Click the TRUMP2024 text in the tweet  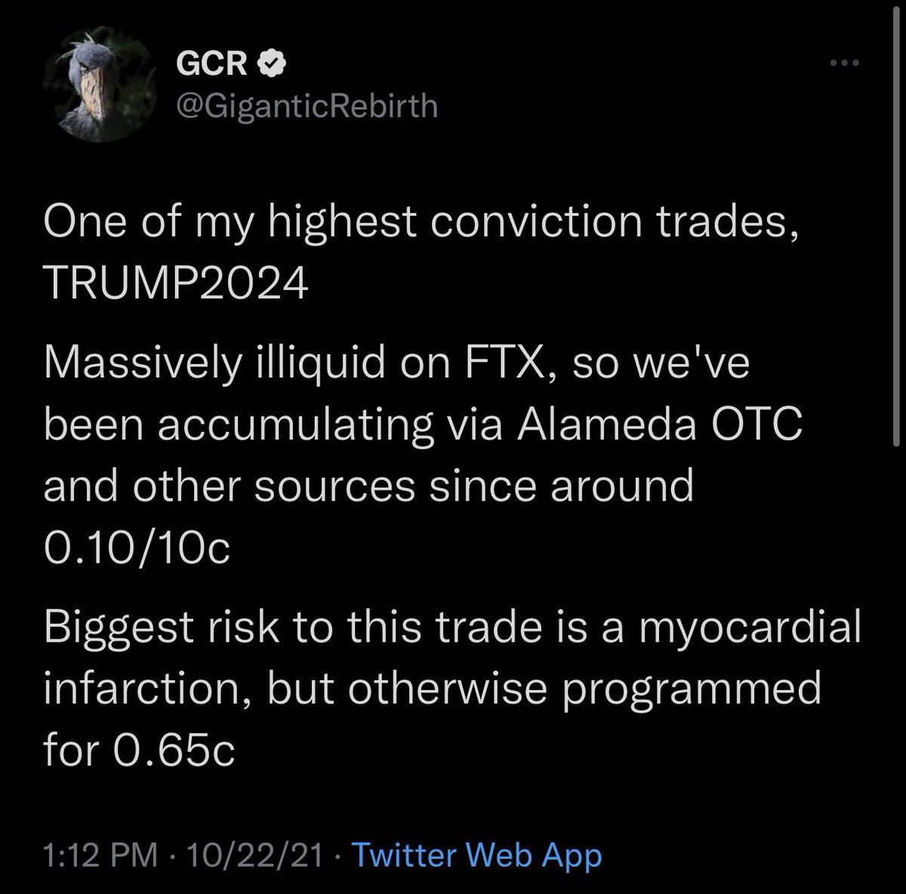click(176, 285)
